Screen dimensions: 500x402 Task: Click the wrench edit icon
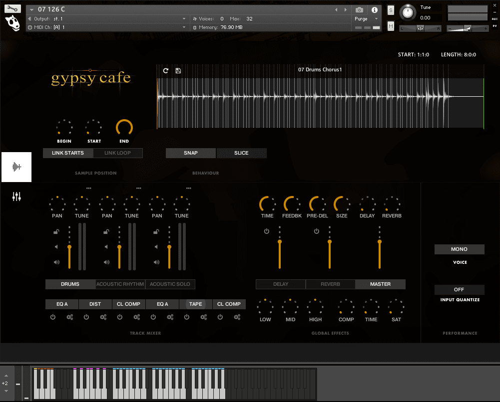click(13, 8)
